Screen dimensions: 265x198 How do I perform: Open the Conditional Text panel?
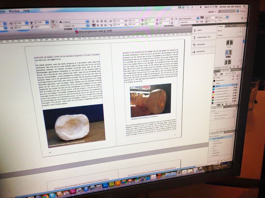[204, 37]
